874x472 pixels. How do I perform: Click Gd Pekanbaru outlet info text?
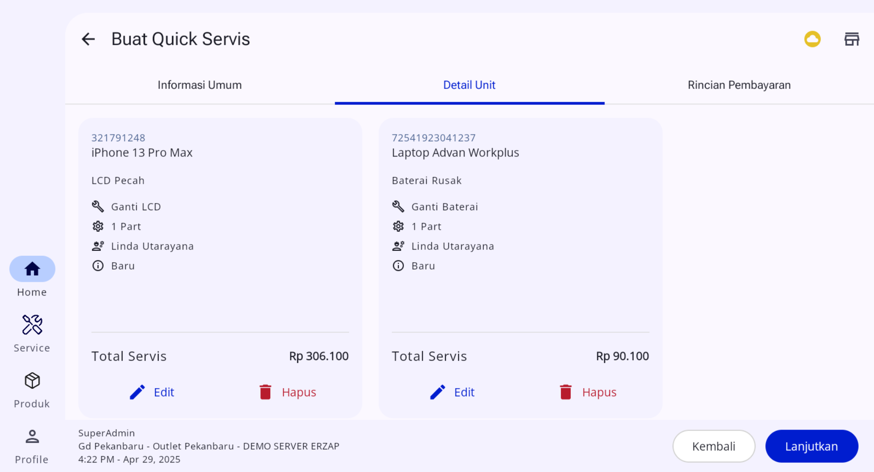tap(209, 446)
